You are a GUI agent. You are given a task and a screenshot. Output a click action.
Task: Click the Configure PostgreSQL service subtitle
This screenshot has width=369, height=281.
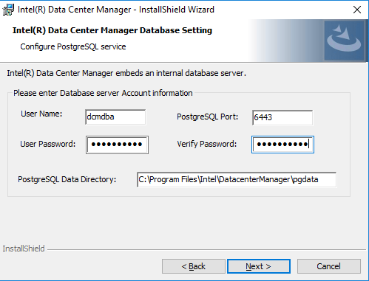click(x=73, y=46)
